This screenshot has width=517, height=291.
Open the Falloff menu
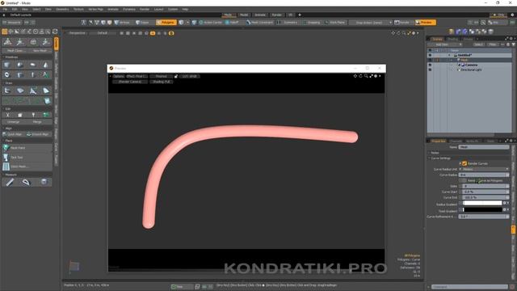[x=232, y=23]
